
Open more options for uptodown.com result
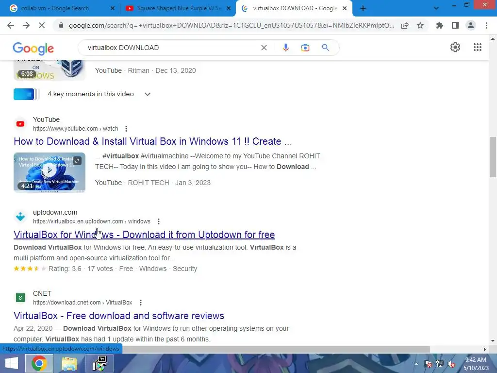tap(159, 221)
